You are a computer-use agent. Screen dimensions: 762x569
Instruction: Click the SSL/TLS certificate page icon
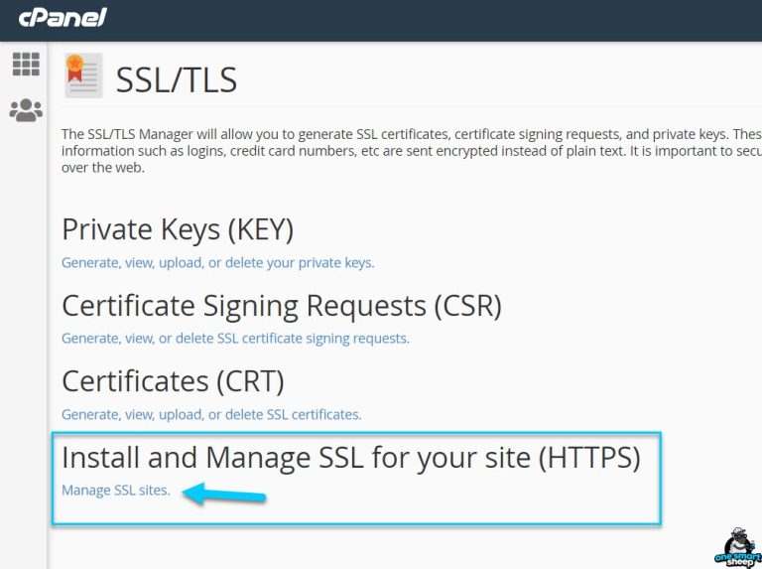click(83, 76)
